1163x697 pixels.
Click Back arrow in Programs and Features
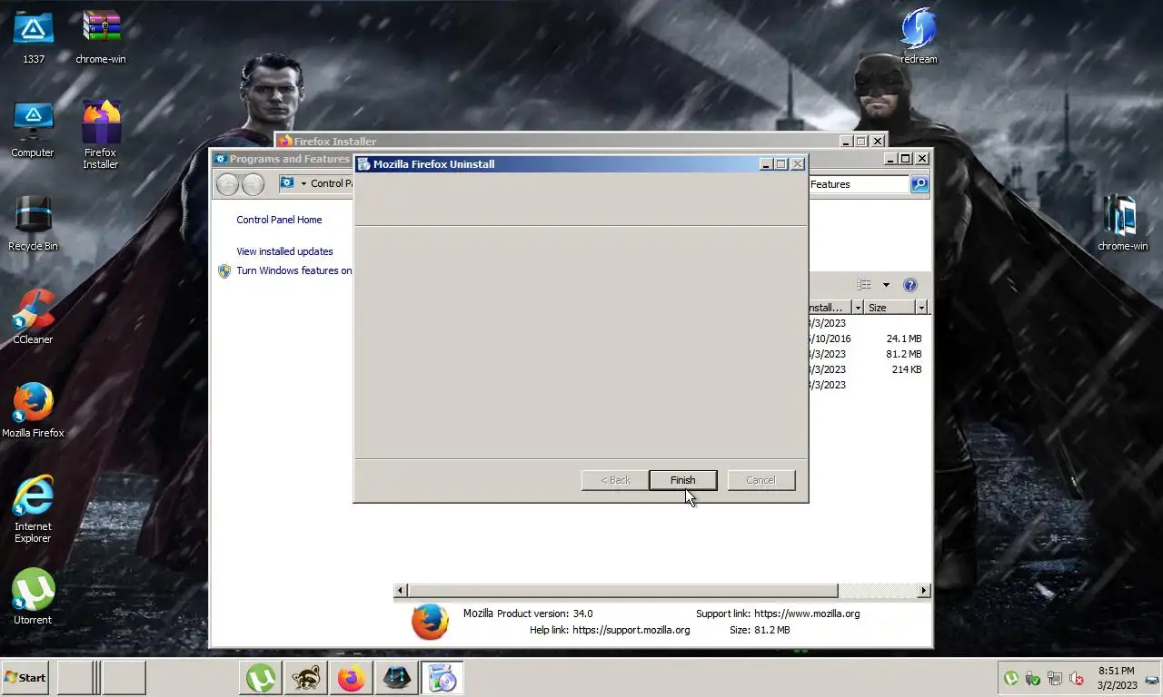(x=227, y=184)
